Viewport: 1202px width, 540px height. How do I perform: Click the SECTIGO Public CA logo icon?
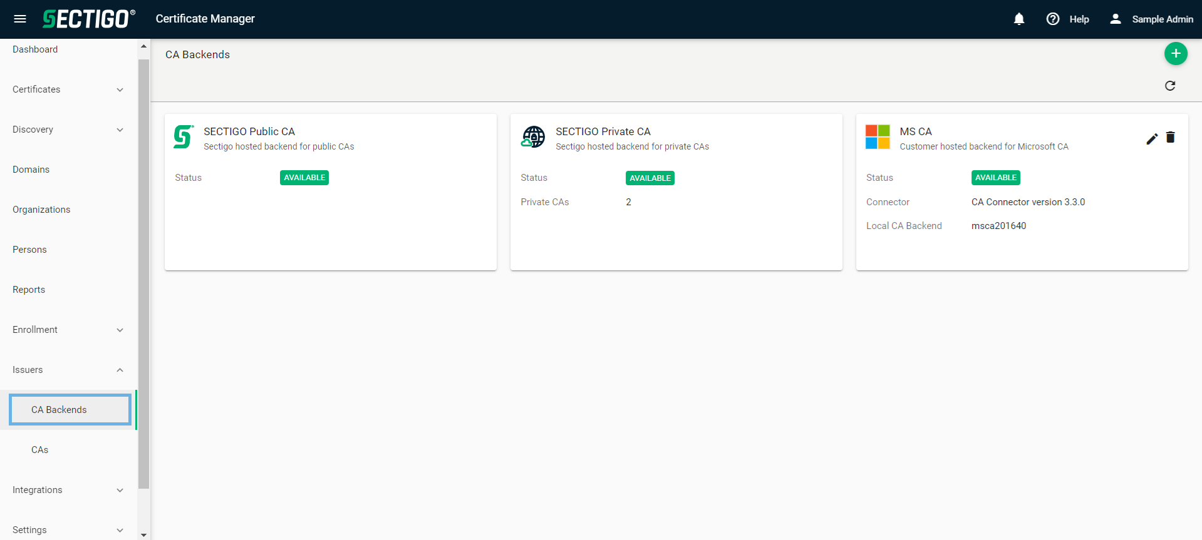point(184,137)
